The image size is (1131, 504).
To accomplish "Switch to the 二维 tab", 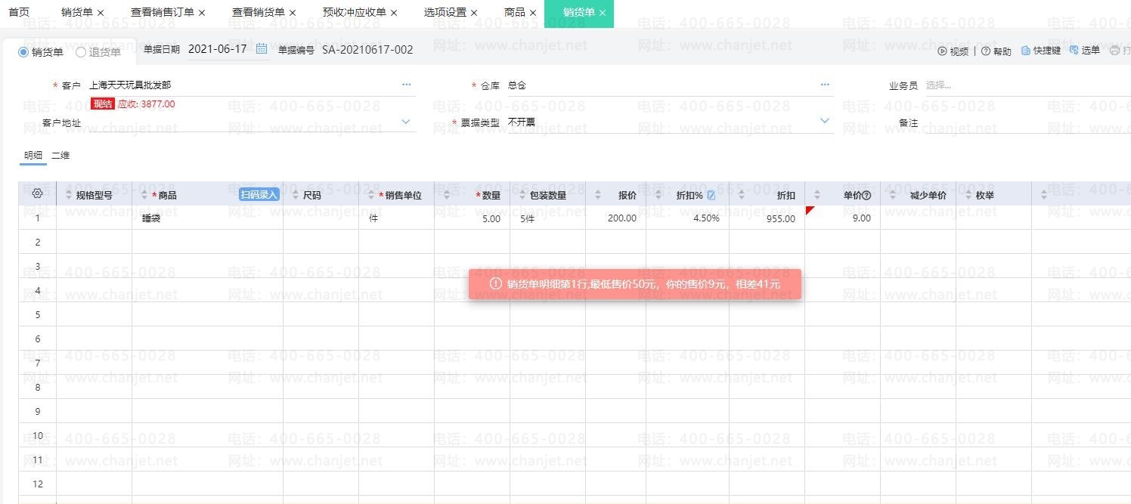I will click(60, 156).
